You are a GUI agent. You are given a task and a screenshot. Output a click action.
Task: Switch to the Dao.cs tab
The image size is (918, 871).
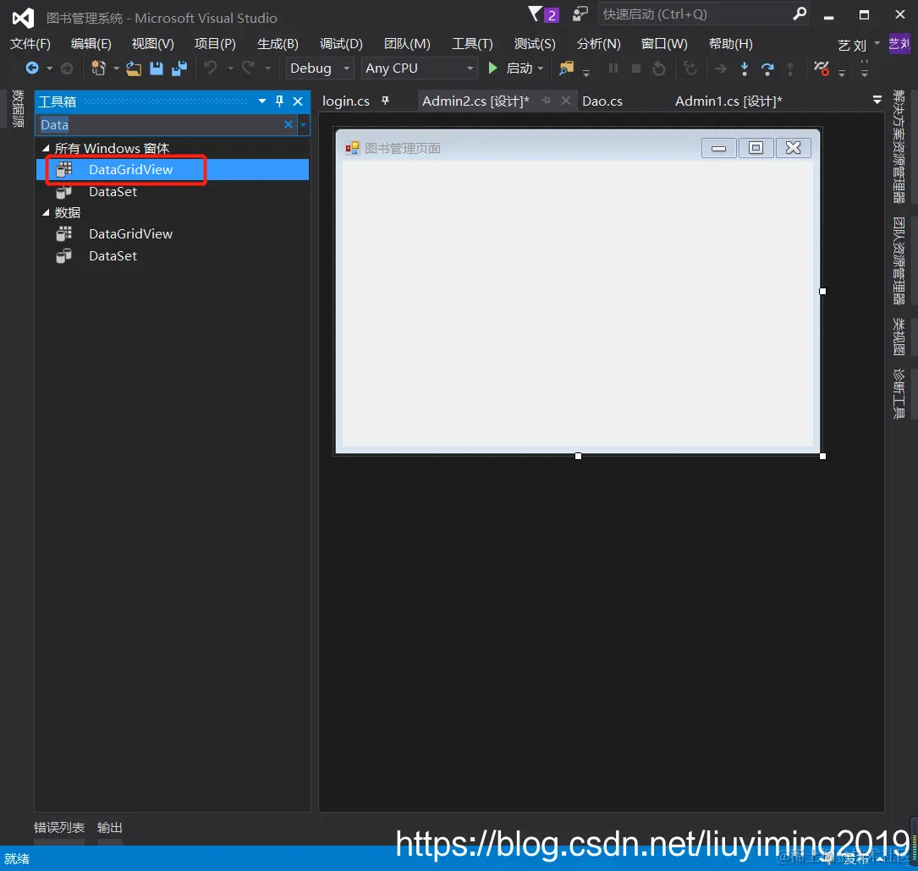pyautogui.click(x=602, y=101)
